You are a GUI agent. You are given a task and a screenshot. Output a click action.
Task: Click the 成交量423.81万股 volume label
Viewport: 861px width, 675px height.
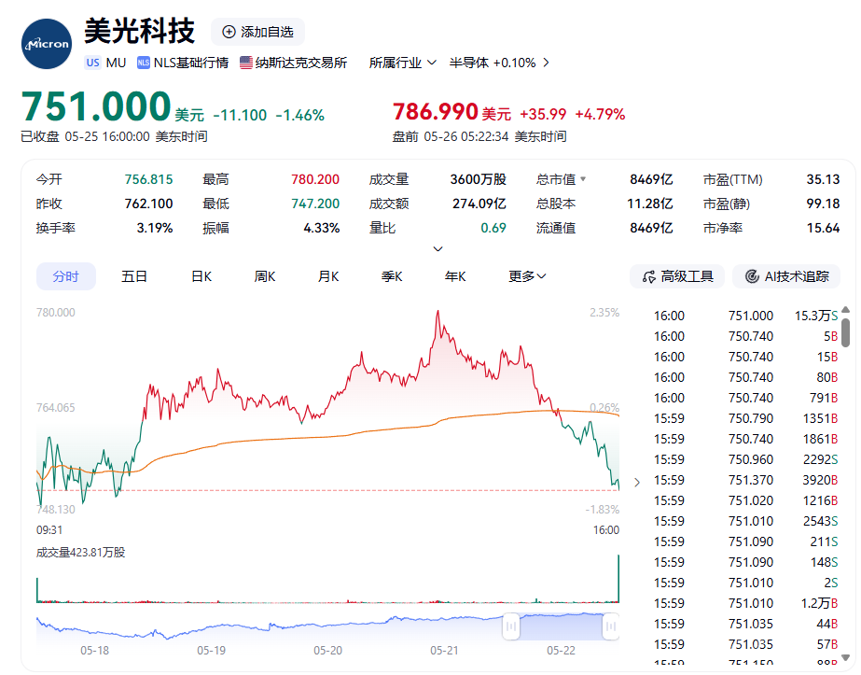(81, 553)
